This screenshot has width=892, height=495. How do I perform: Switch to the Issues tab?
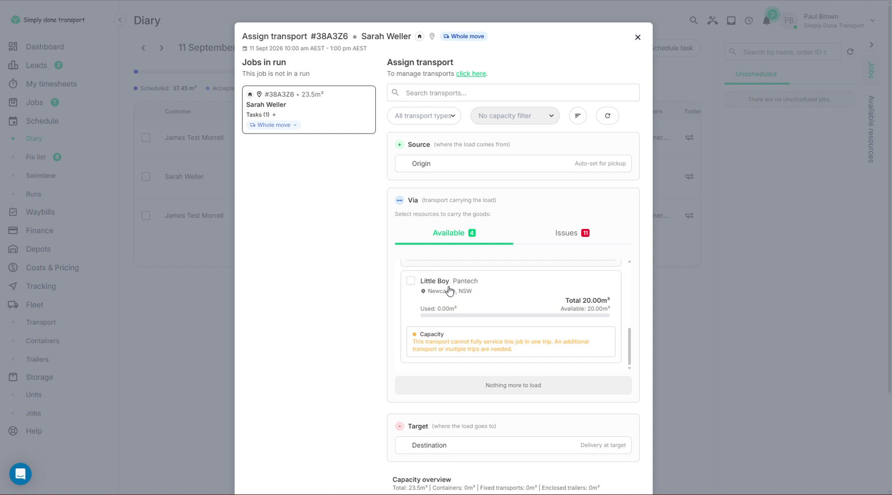coord(572,233)
